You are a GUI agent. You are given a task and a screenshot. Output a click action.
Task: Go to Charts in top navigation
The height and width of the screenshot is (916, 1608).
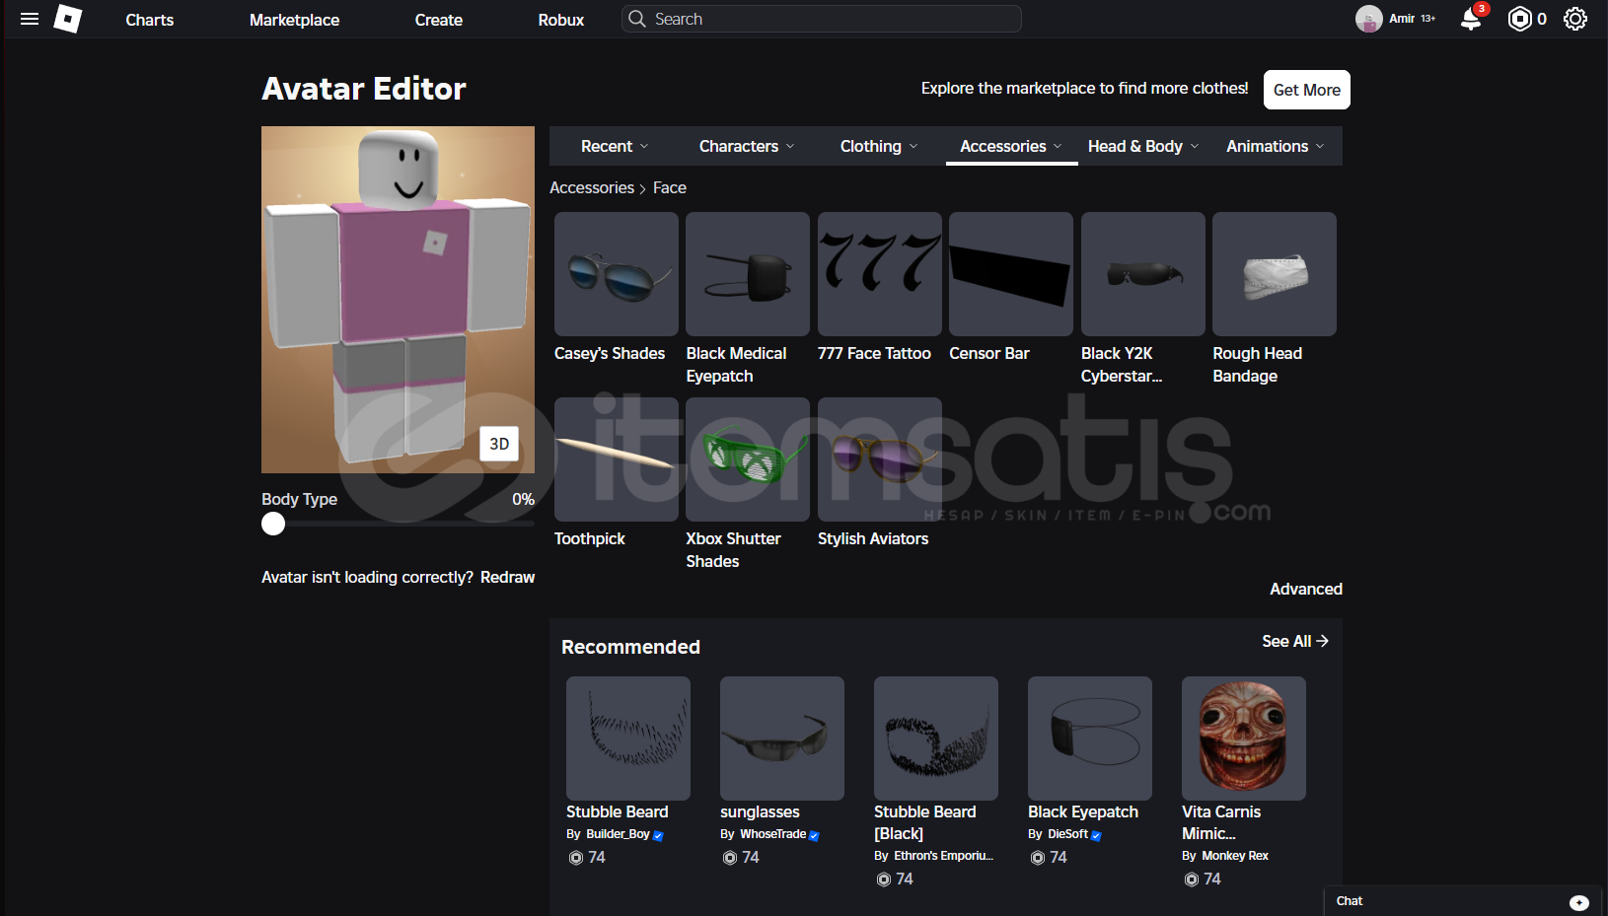coord(150,20)
